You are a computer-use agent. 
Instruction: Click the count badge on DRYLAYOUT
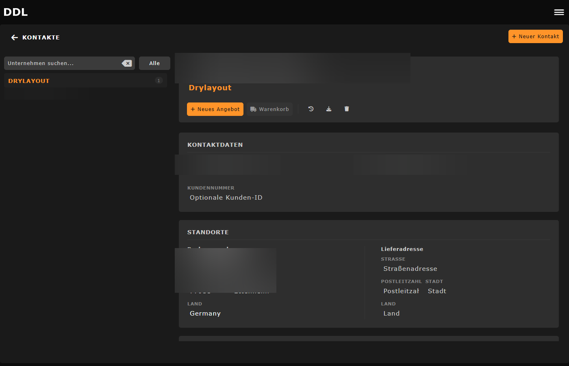point(159,81)
